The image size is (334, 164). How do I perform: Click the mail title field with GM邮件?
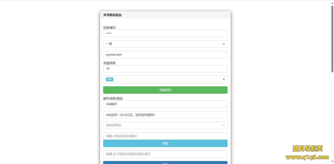[x=165, y=104]
